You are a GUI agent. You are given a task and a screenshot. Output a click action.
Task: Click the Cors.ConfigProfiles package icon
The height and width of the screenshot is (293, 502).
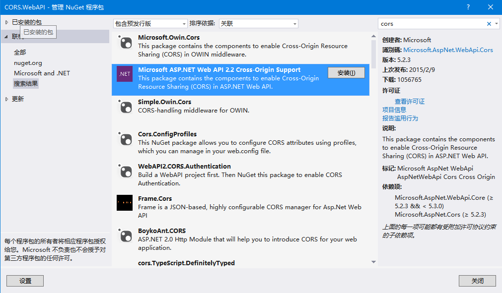pos(125,139)
